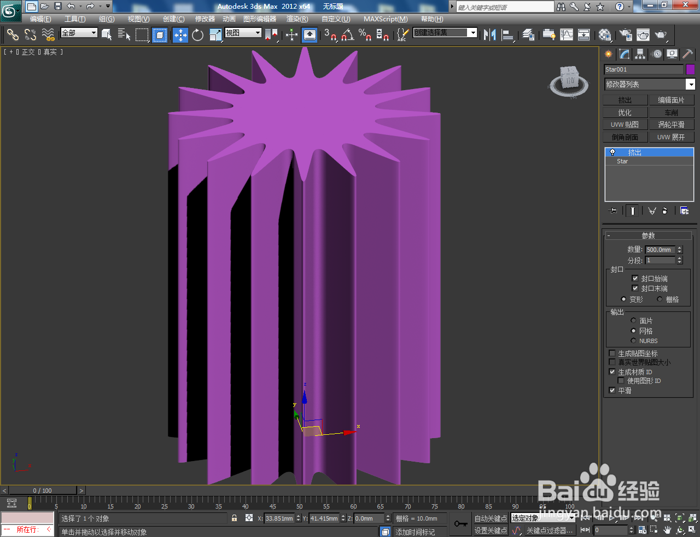This screenshot has height=537, width=700.
Task: Increase the 数量 spinner value
Action: pos(680,247)
